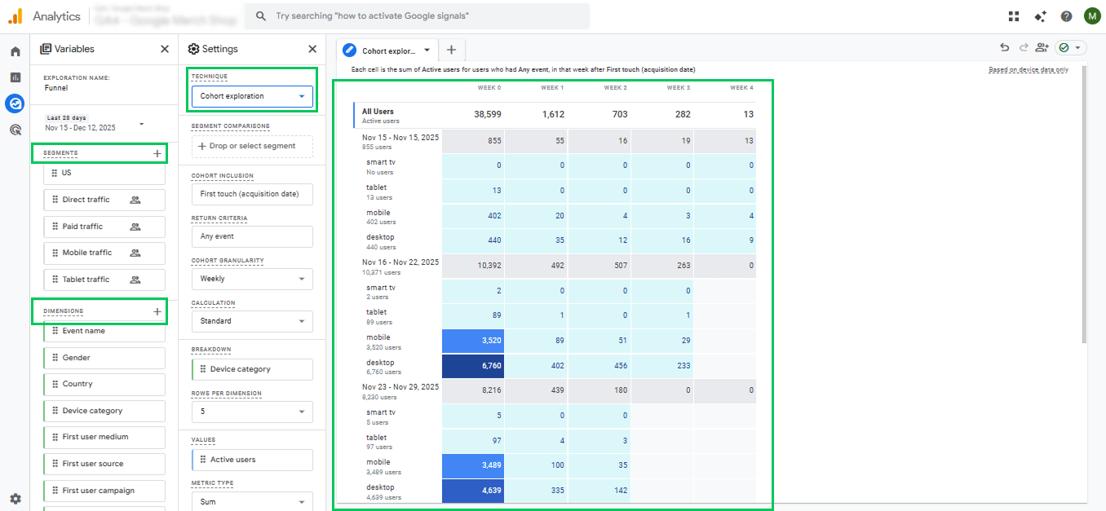Open Admin settings gear at bottom left
1106x511 pixels.
click(15, 498)
